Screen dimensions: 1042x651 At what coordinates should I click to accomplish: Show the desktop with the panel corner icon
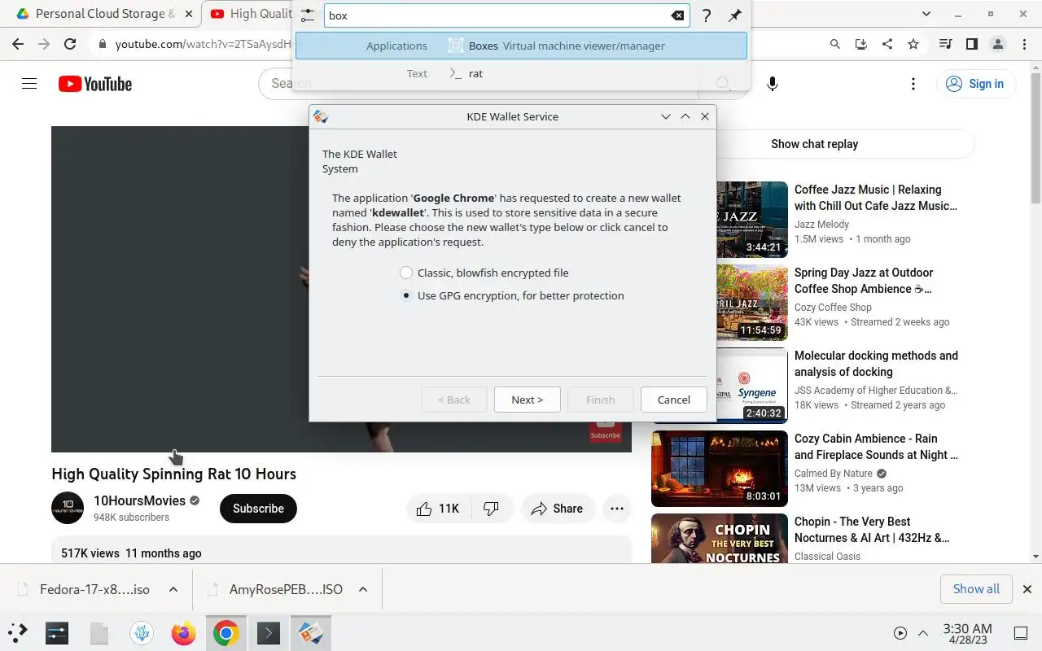(x=1021, y=633)
